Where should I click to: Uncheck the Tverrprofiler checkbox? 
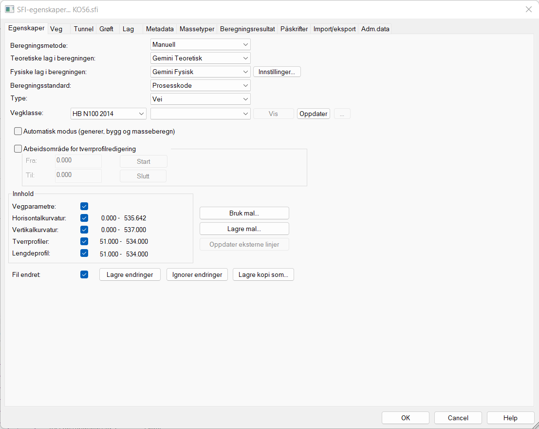click(x=84, y=241)
